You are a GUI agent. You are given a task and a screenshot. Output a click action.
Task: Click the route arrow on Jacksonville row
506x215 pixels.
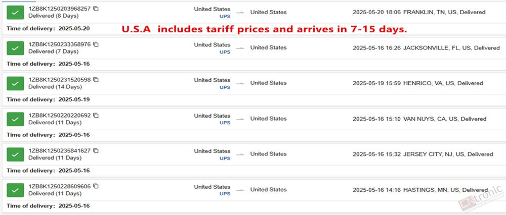coord(241,48)
